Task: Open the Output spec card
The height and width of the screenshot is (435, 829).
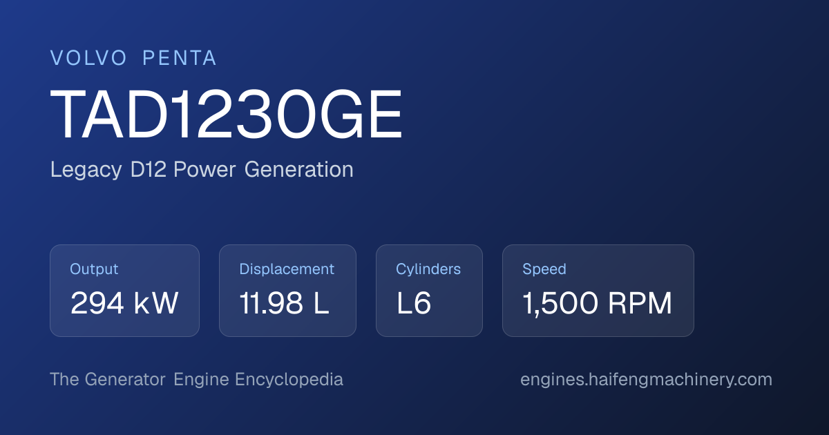Action: 124,291
